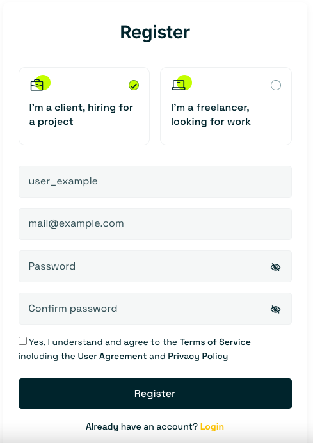Toggle the Confirm password visibility eye icon
Viewport: 313px width, 443px height.
(275, 309)
